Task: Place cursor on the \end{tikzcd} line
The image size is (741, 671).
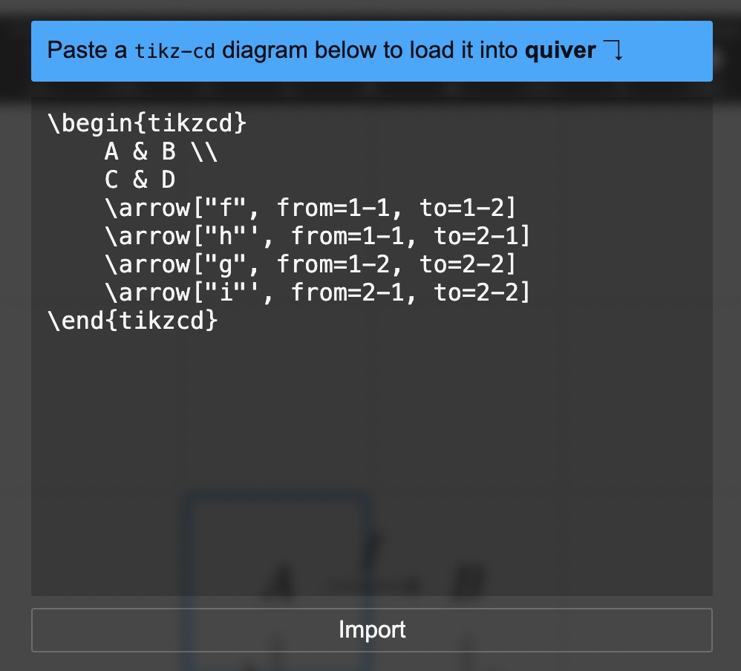Action: (133, 321)
